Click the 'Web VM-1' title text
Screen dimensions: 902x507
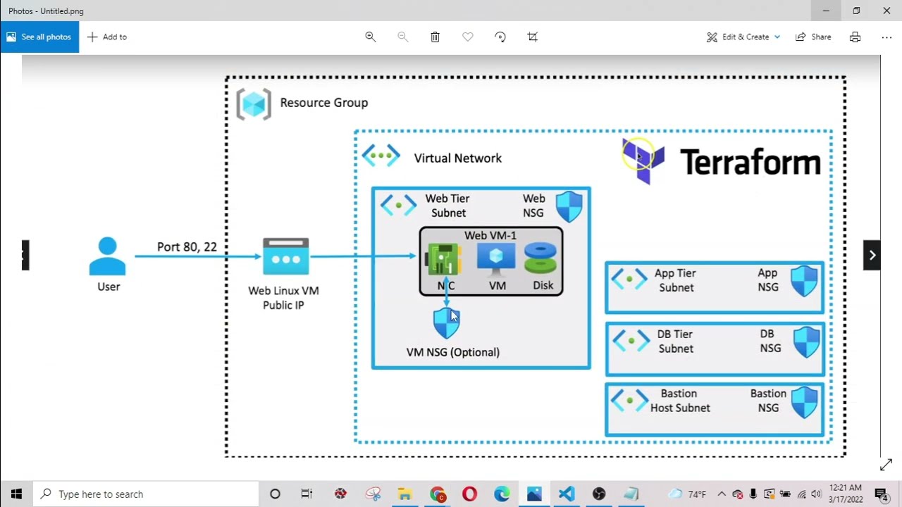pyautogui.click(x=490, y=235)
